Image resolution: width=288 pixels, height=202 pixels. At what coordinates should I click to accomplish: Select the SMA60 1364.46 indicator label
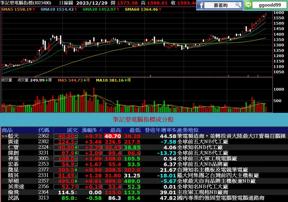tap(143, 9)
